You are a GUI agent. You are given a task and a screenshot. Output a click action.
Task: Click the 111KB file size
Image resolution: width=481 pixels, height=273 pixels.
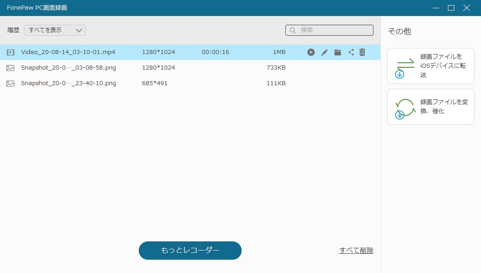tap(276, 83)
